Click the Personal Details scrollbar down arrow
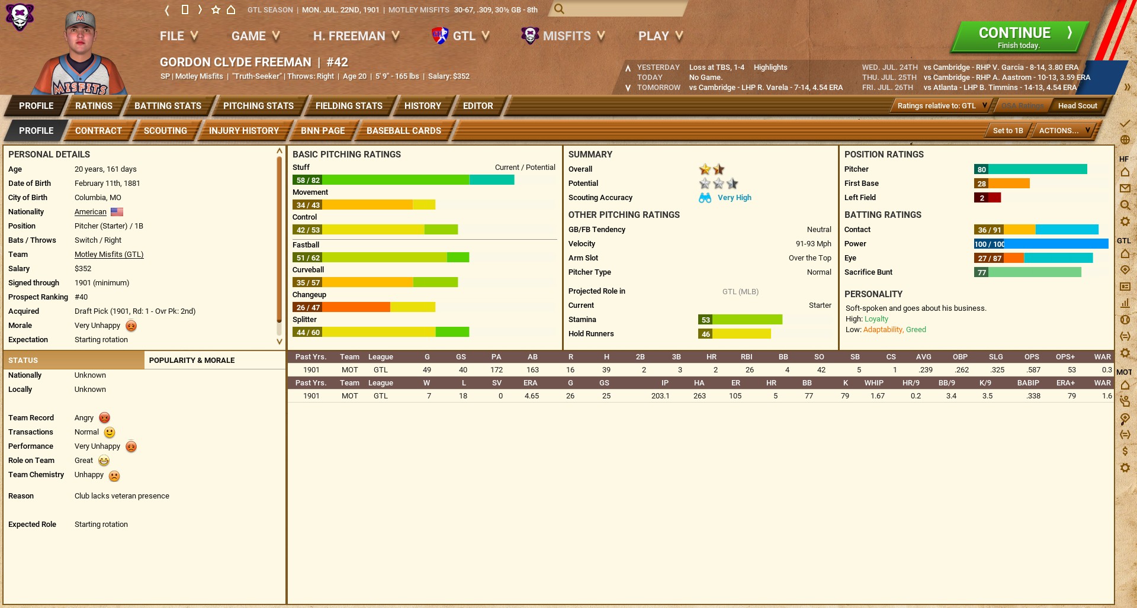The width and height of the screenshot is (1137, 608). click(x=280, y=342)
